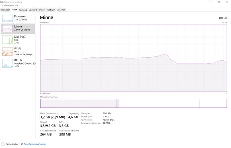The height and width of the screenshot is (148, 231).
Task: Click the Task Manager app icon in title bar
Action: [2, 2]
